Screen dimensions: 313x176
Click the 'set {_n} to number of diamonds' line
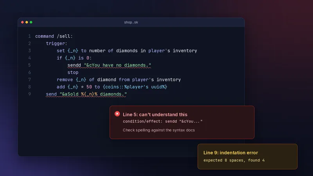(127, 51)
